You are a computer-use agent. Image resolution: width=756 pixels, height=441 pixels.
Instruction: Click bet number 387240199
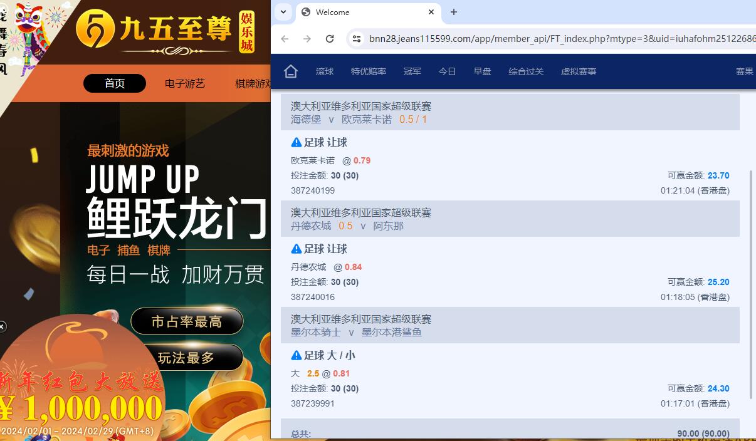[x=313, y=190]
